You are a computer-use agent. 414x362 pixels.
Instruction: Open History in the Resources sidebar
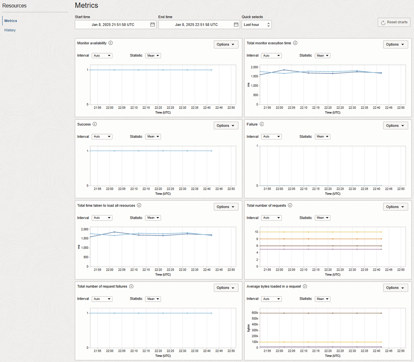(10, 30)
